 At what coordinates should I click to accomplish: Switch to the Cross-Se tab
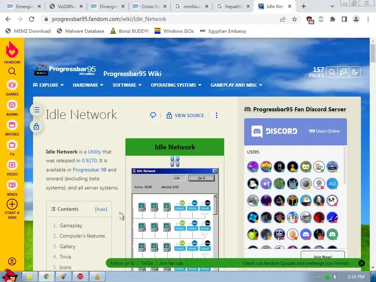150,7
